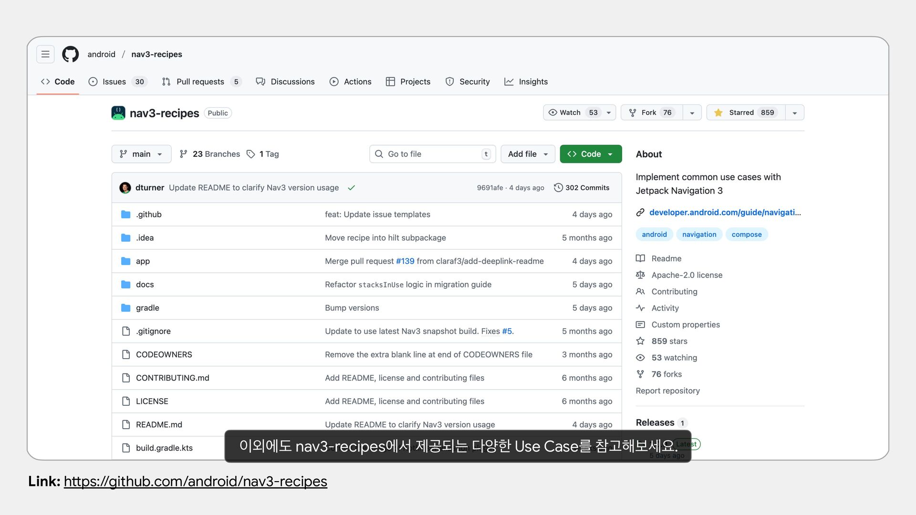Expand the Fork options arrow

point(692,113)
